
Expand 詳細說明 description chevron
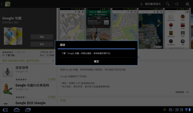(x=187, y=92)
